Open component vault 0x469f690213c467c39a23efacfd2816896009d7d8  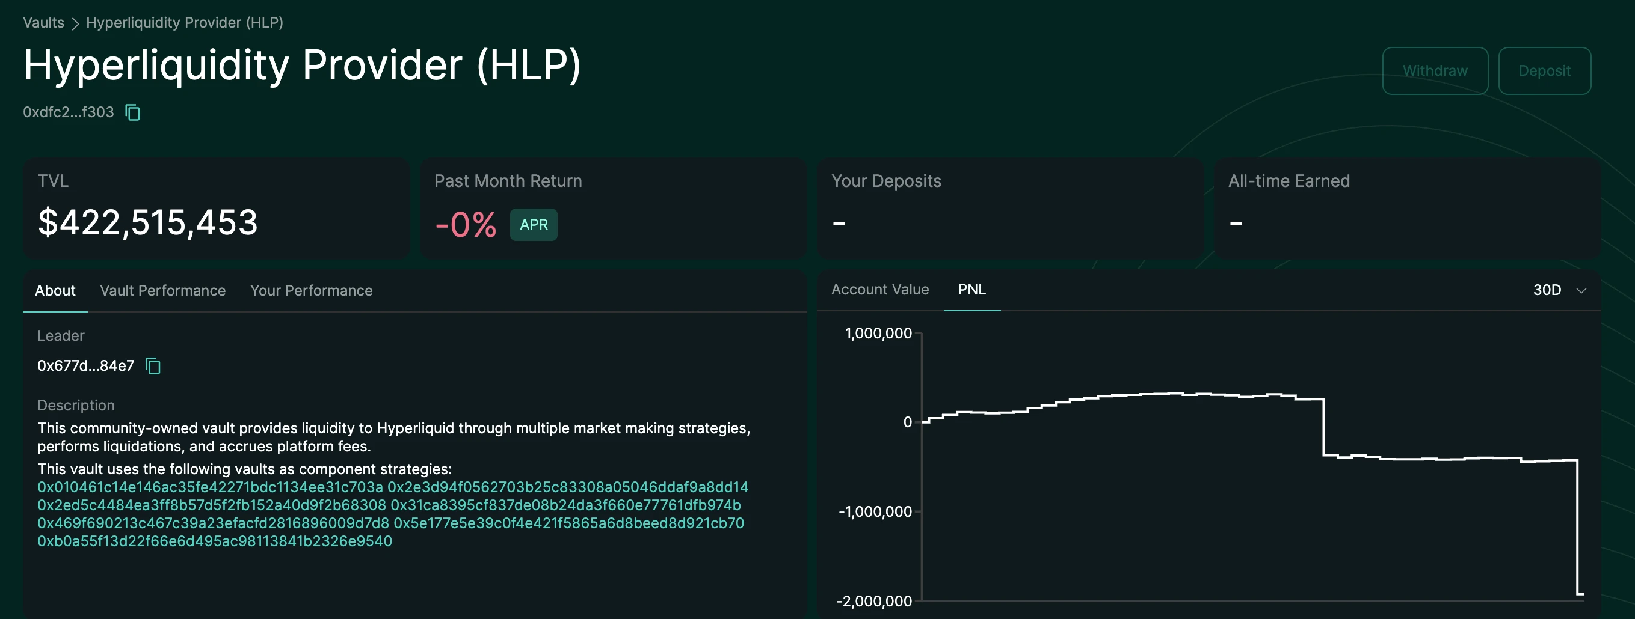[212, 523]
